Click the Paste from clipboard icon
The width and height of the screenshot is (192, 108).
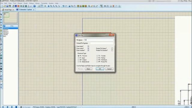(x=75, y=6)
